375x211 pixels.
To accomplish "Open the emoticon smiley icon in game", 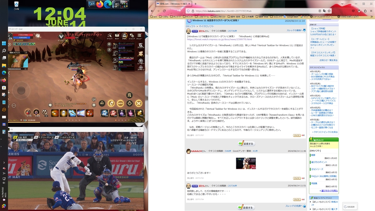I will (x=94, y=105).
